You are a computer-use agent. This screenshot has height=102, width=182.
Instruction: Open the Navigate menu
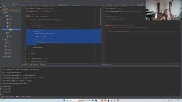tap(12, 1)
